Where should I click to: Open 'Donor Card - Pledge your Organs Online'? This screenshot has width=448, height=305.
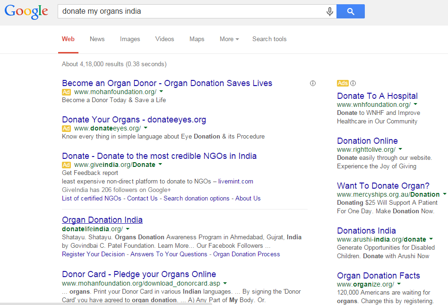[139, 274]
